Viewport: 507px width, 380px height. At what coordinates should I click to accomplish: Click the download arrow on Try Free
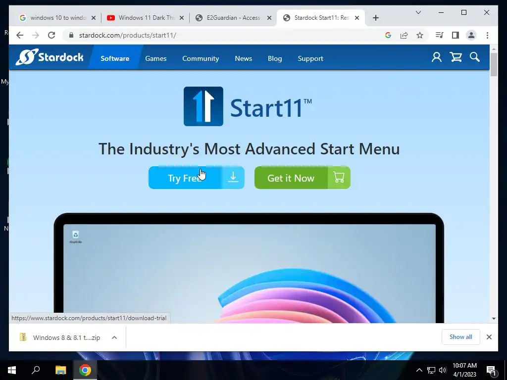click(x=233, y=178)
